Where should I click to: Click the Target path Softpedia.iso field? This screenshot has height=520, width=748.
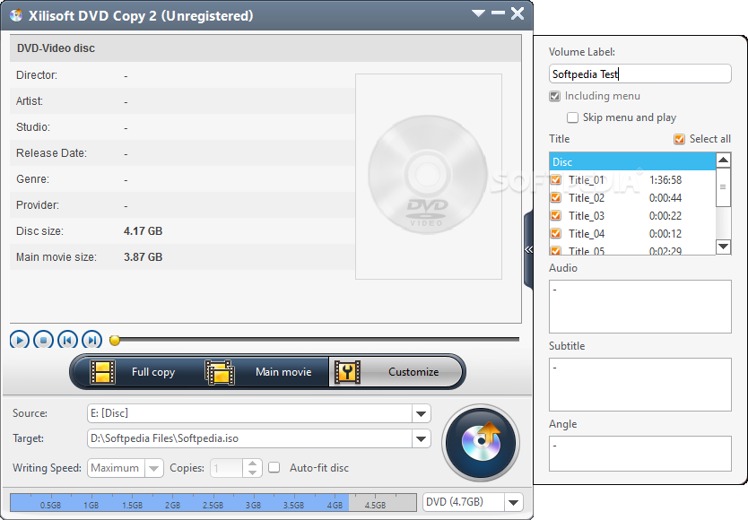pyautogui.click(x=249, y=438)
